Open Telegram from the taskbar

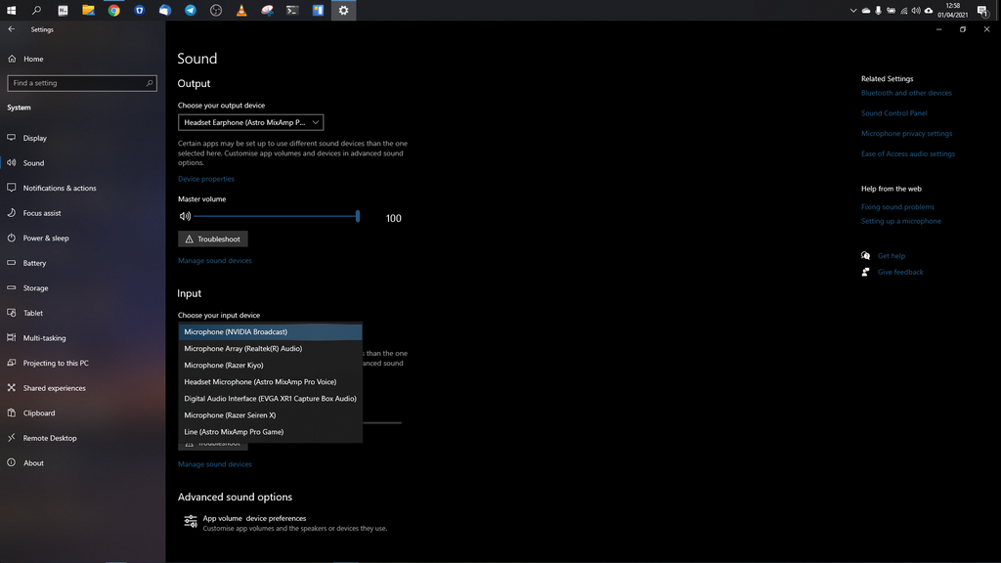point(189,11)
